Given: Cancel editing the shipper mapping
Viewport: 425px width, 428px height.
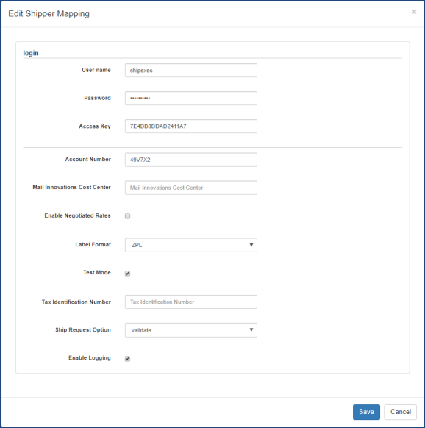Looking at the screenshot, I should [401, 412].
